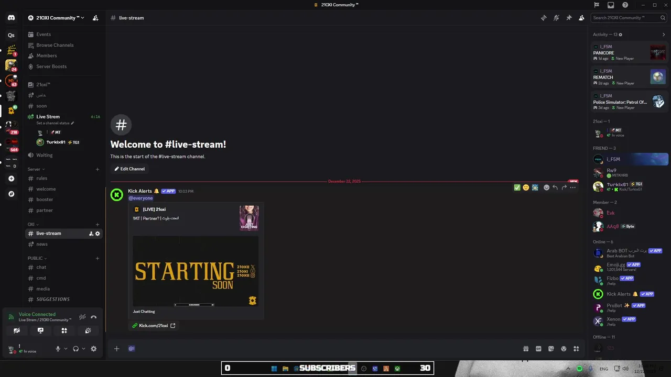The width and height of the screenshot is (671, 377).
Task: Toggle the member list icon
Action: coord(581,18)
